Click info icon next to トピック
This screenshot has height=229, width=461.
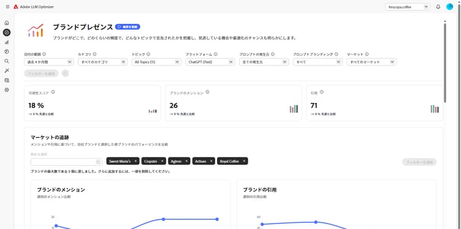coord(148,54)
